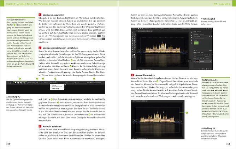Viewport: 236px width, 149px height.
Task: Select the Subtract from selection mode icon
Action: 21,83
